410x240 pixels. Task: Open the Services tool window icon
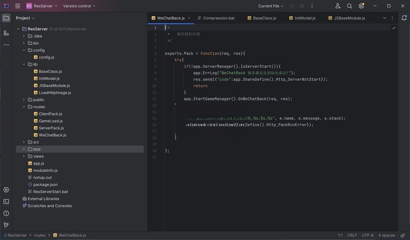click(6, 190)
